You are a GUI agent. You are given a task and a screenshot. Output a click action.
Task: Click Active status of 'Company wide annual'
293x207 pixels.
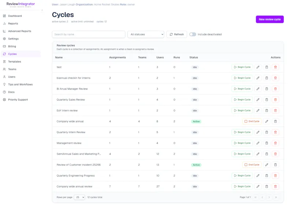196,121
